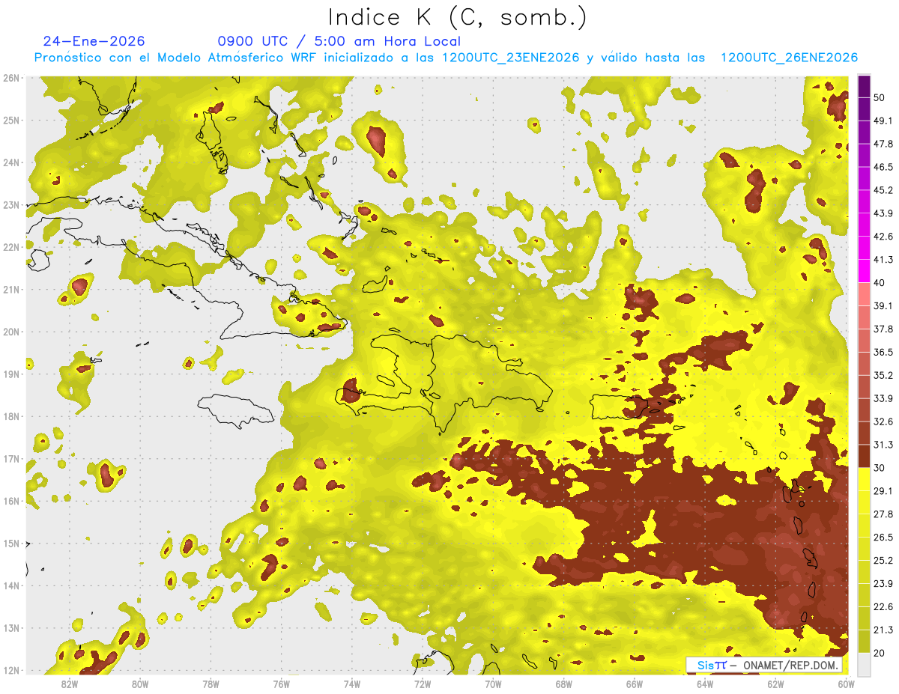Image resolution: width=899 pixels, height=694 pixels.
Task: Click the '18N' latitude axis label
Action: tap(11, 416)
